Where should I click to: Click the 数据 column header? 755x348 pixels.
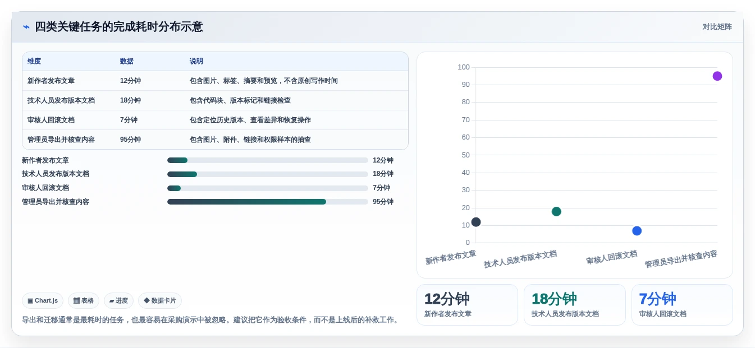127,62
